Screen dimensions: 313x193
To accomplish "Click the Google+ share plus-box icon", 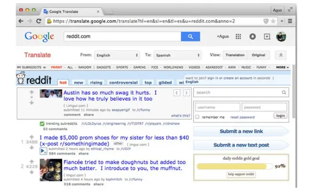I will pos(267,36).
